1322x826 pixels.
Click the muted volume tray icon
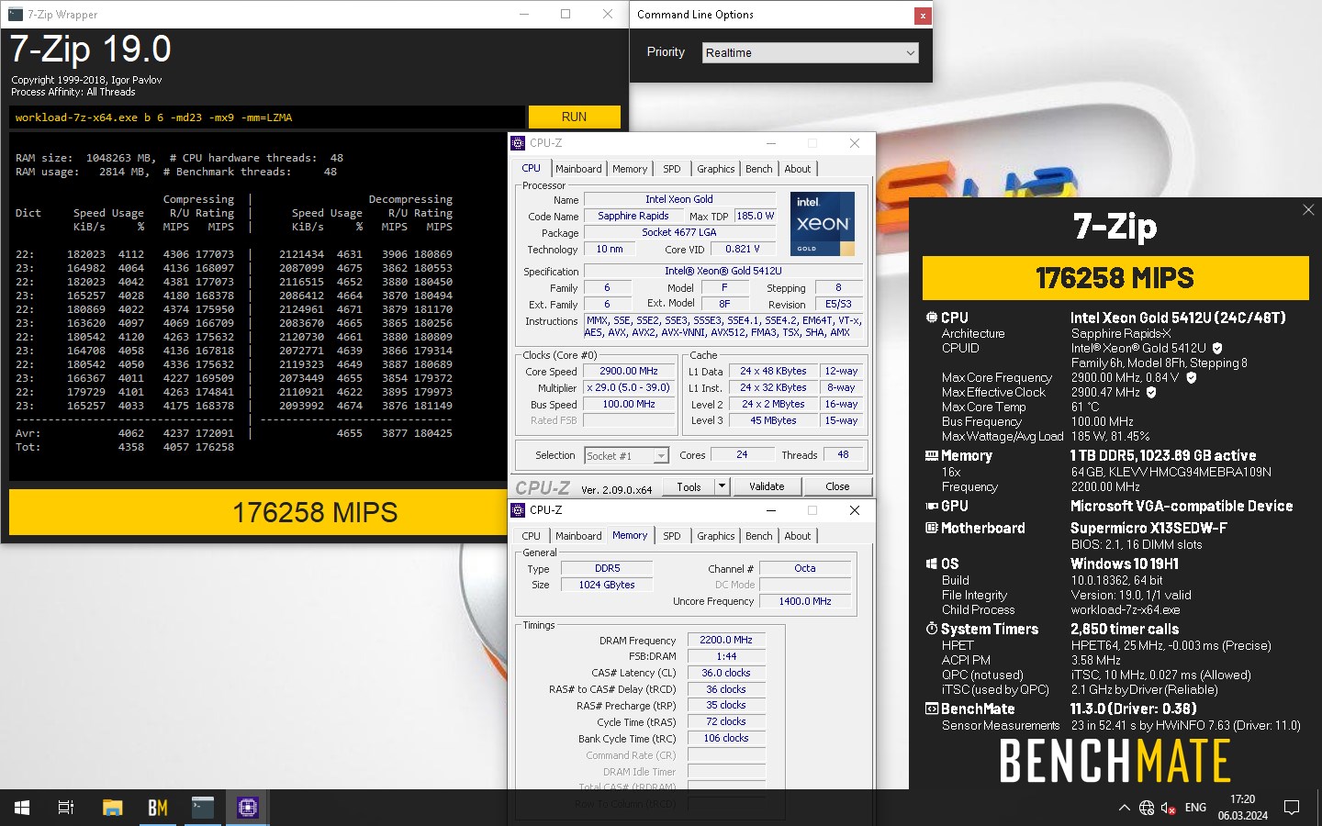(x=1169, y=808)
